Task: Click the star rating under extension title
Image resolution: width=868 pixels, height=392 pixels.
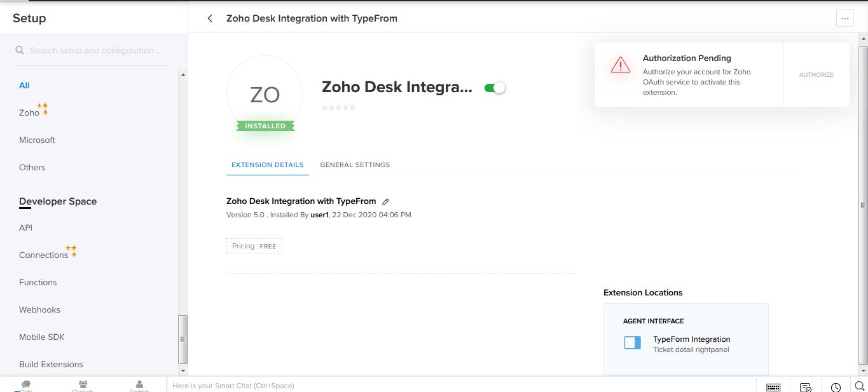Action: tap(338, 107)
